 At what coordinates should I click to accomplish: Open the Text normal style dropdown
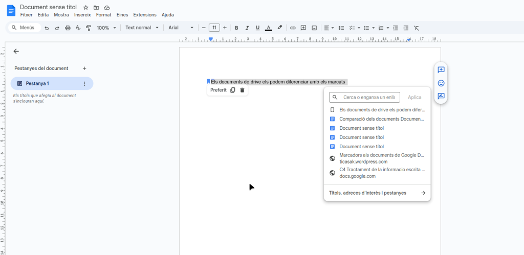pyautogui.click(x=142, y=28)
